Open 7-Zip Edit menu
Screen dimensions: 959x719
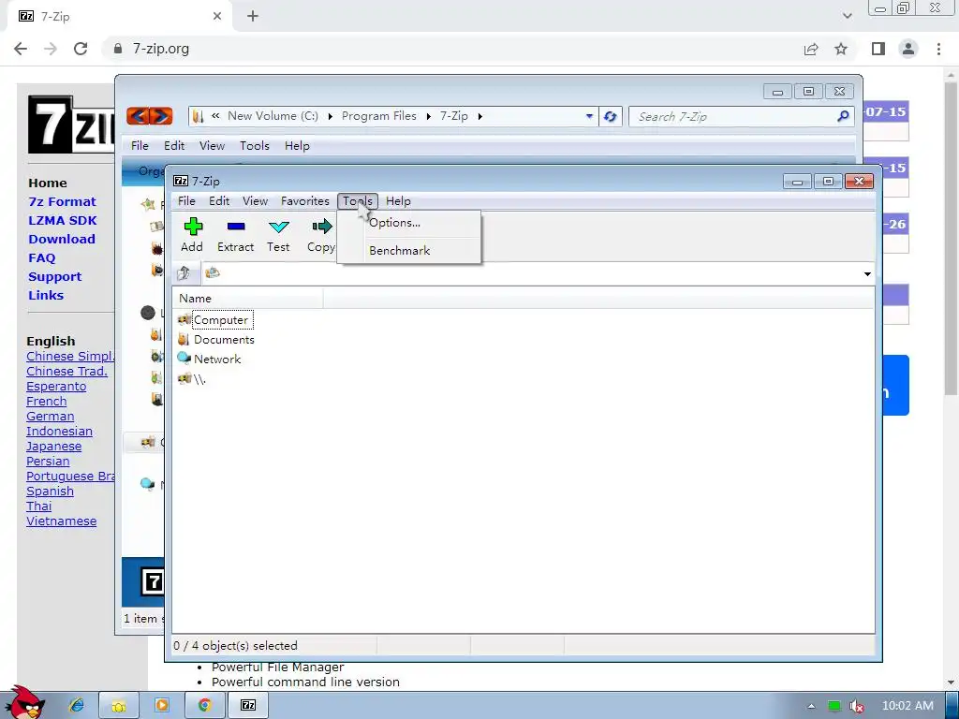(x=219, y=201)
